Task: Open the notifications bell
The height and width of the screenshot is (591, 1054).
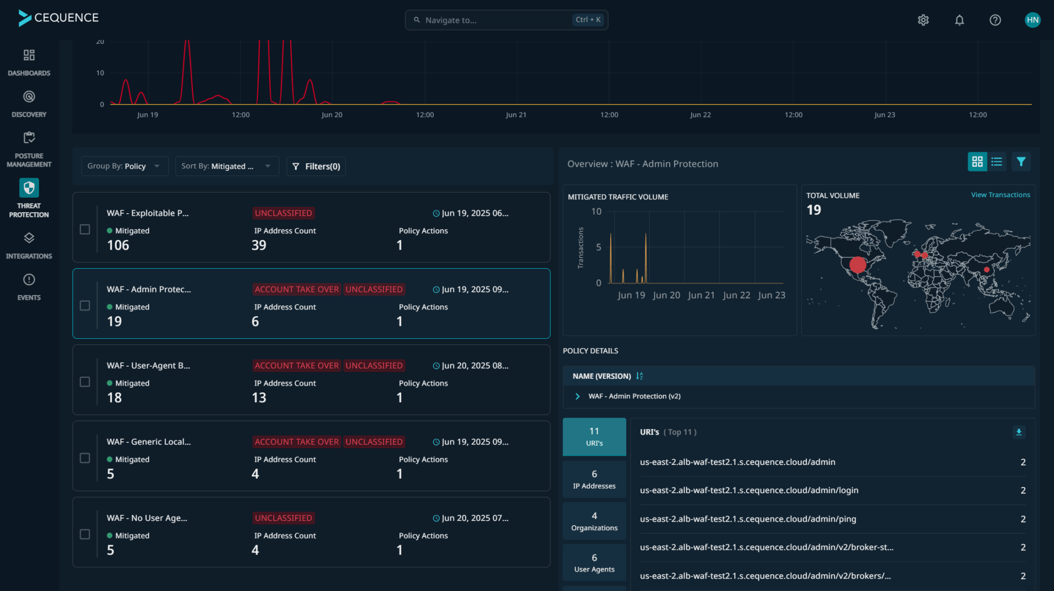Action: click(959, 20)
